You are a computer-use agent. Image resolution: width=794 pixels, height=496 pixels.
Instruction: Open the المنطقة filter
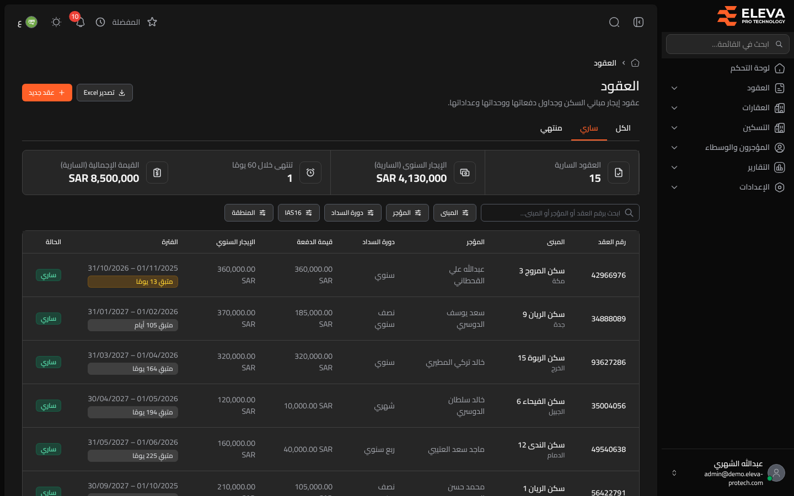pyautogui.click(x=249, y=213)
